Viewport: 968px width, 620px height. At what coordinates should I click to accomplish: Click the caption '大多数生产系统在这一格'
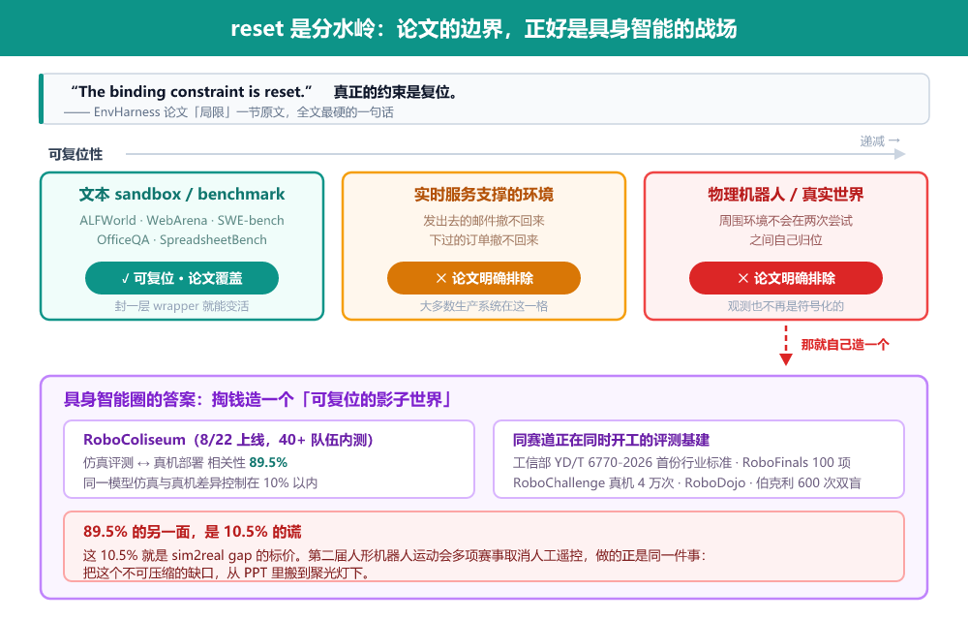483,306
